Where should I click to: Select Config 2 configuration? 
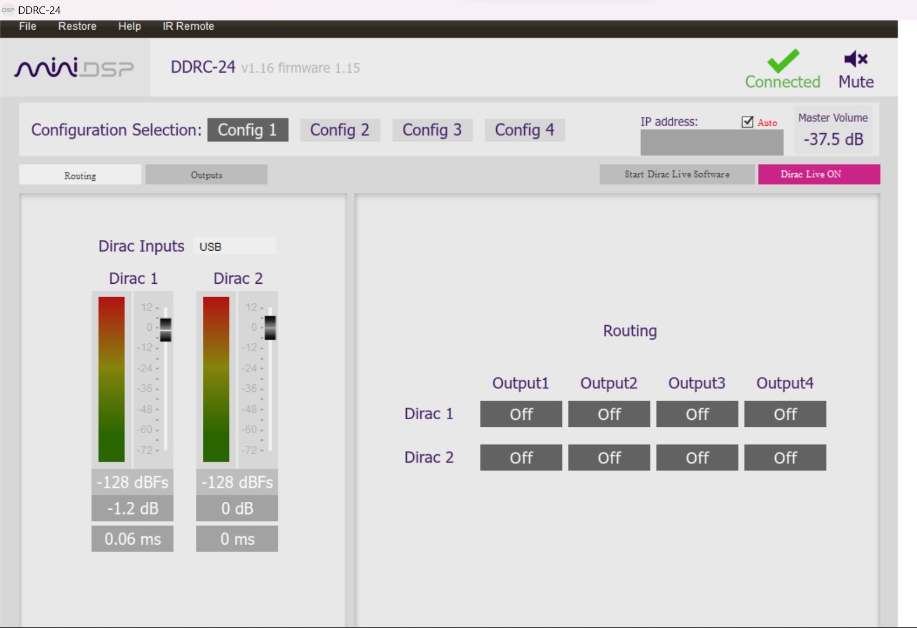tap(339, 130)
